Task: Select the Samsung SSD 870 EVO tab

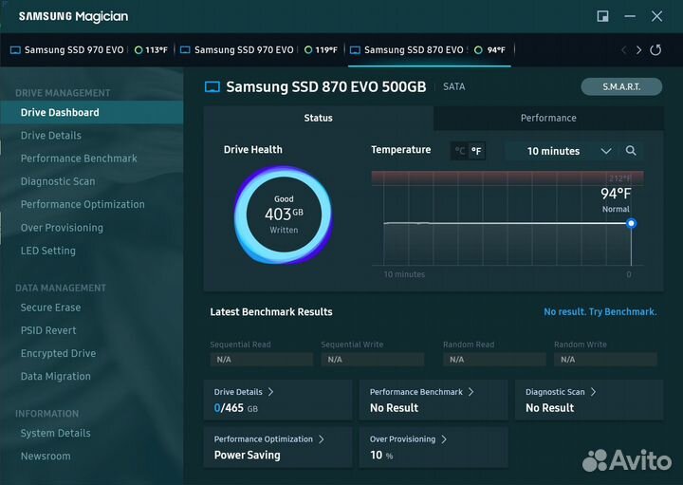Action: pyautogui.click(x=430, y=50)
